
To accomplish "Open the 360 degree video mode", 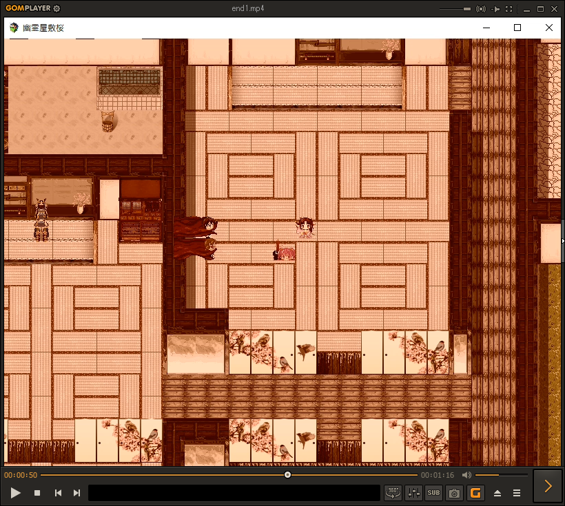I will click(x=393, y=493).
